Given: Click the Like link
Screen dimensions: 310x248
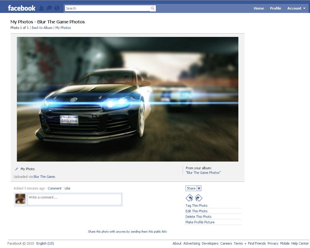Looking at the screenshot, I should [67, 188].
